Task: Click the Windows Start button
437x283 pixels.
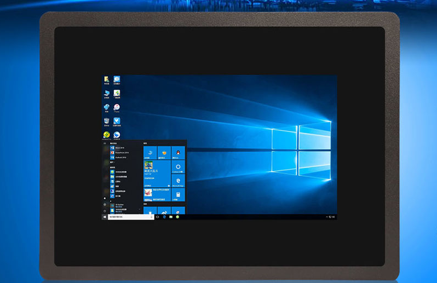Action: click(105, 217)
